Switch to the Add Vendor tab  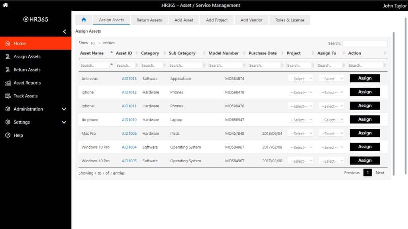pyautogui.click(x=251, y=19)
